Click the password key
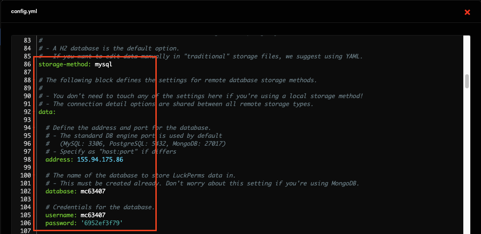The width and height of the screenshot is (481, 234). pos(61,223)
